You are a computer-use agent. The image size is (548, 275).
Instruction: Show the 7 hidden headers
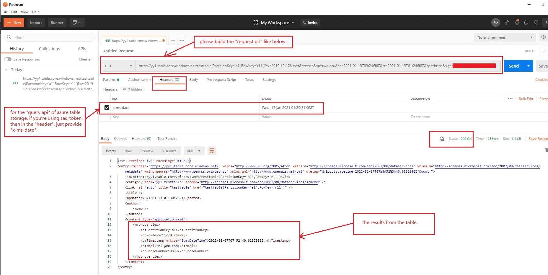coord(132,89)
